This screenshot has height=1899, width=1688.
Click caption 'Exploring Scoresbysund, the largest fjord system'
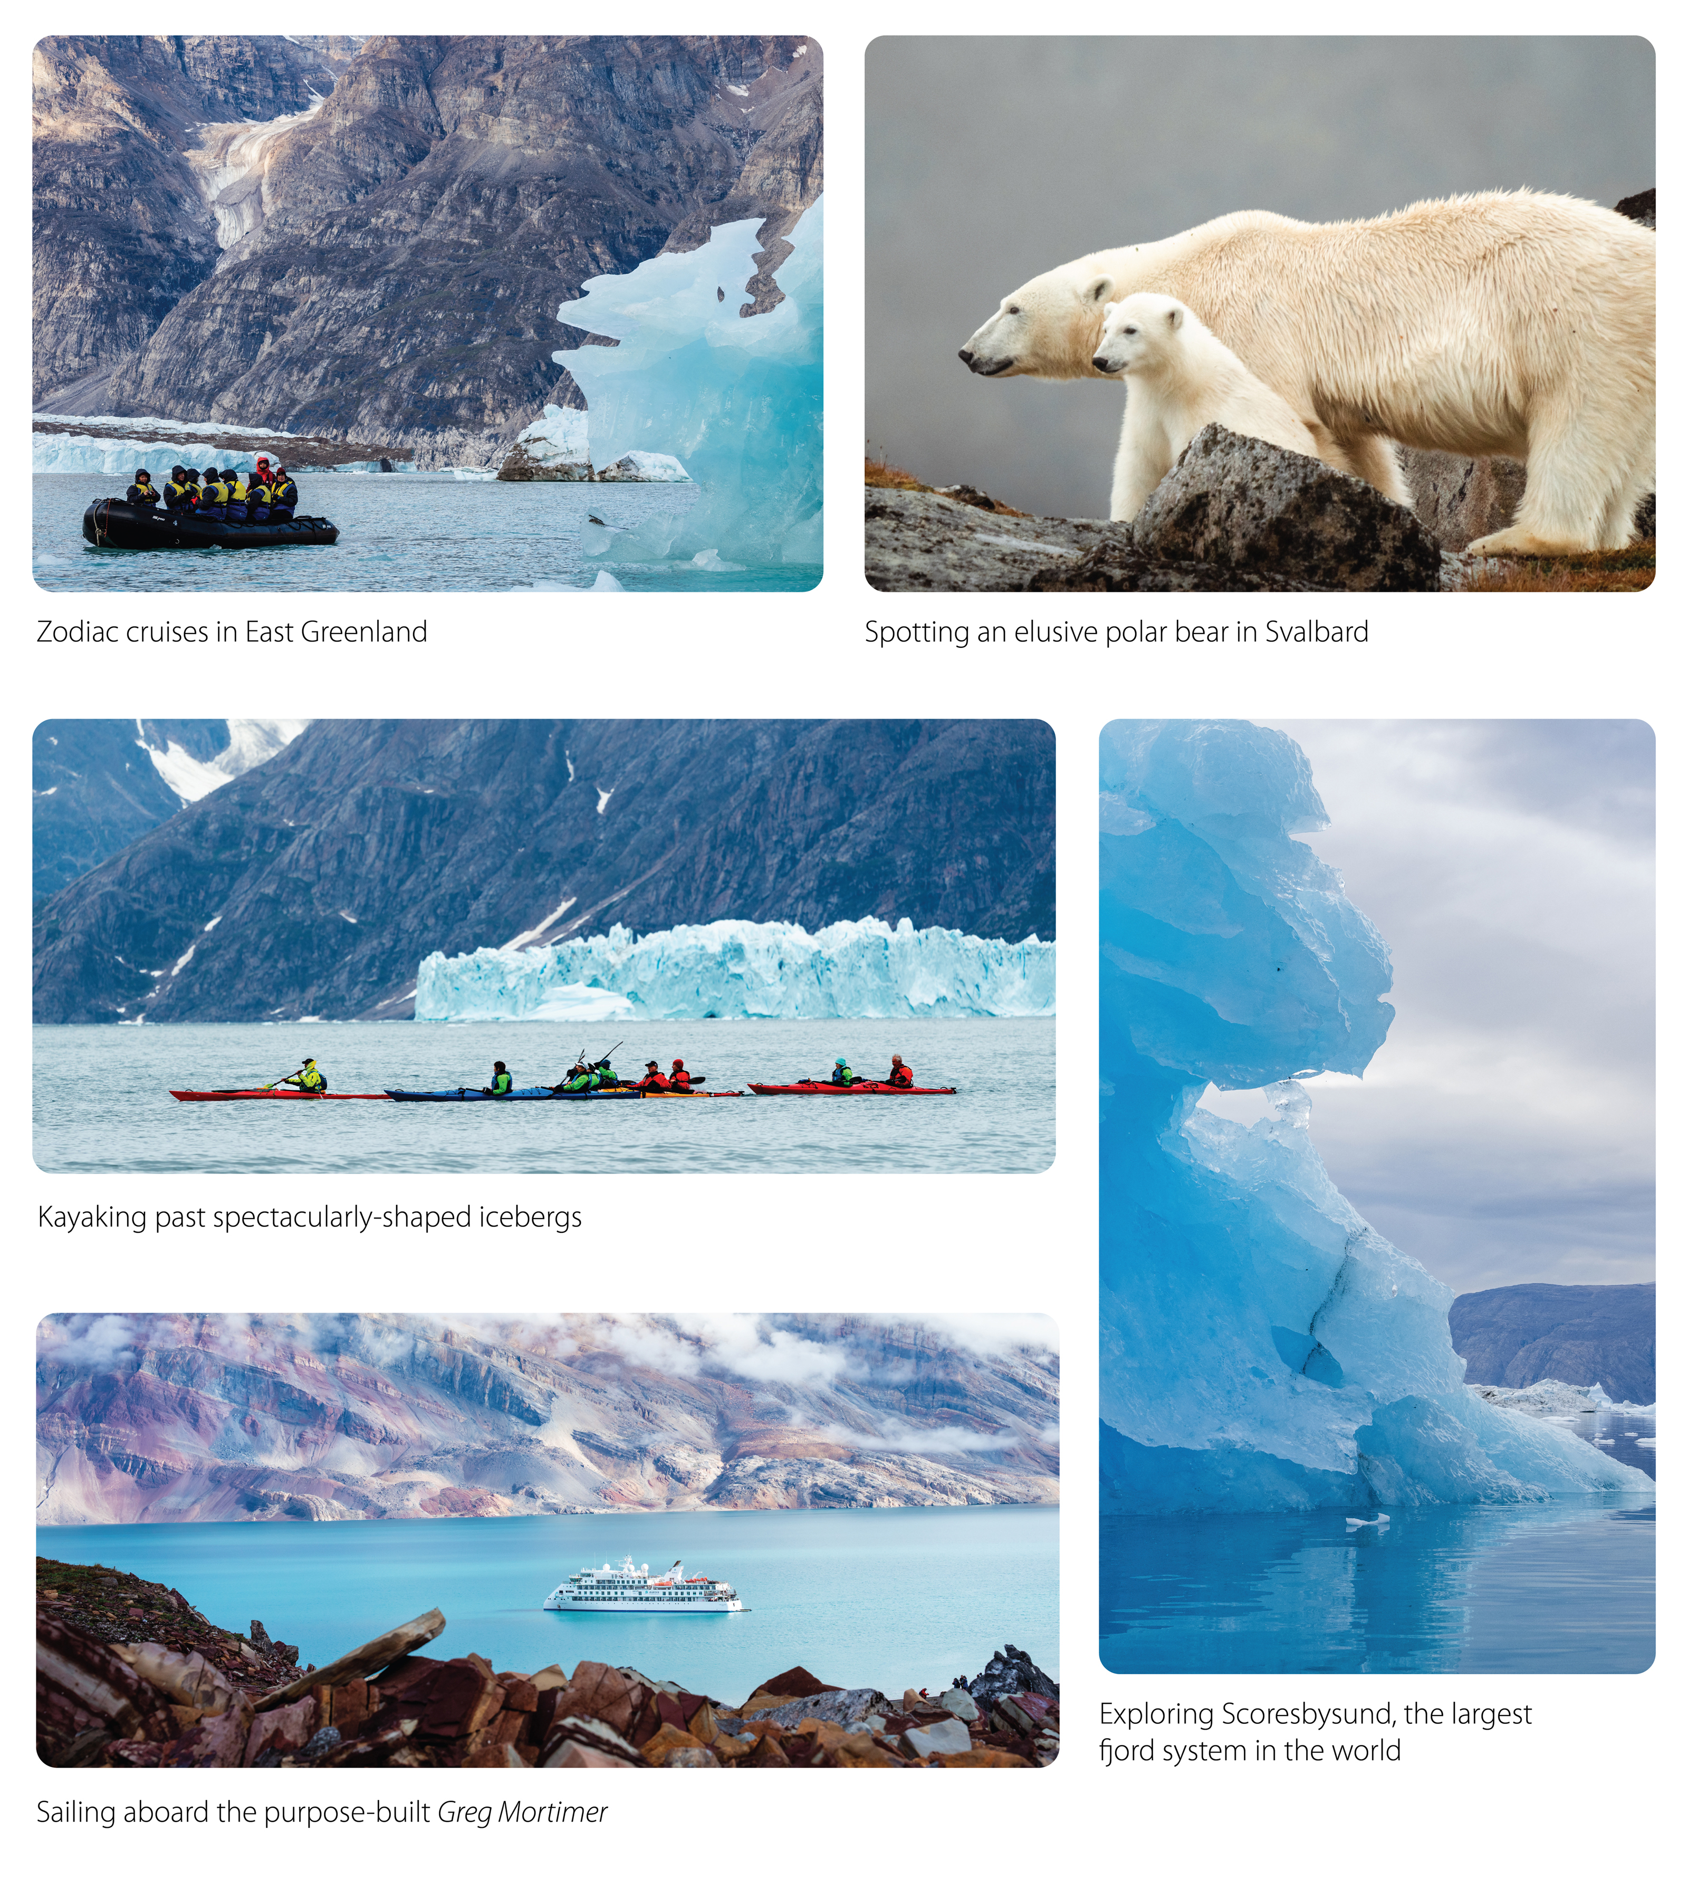point(1316,1732)
